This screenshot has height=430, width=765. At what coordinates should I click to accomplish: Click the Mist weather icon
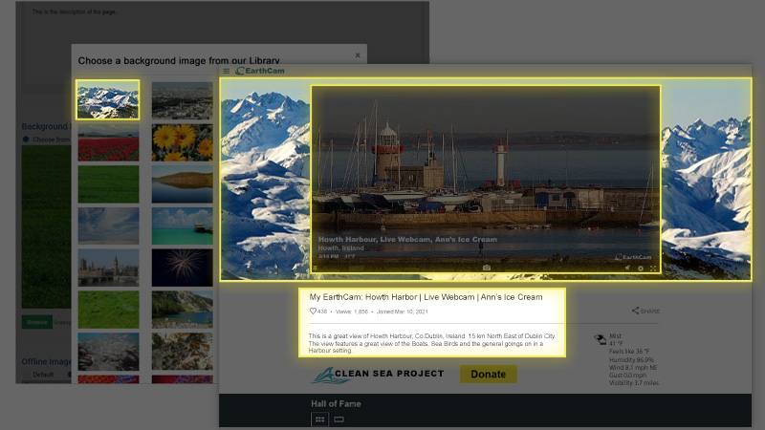[x=601, y=339]
